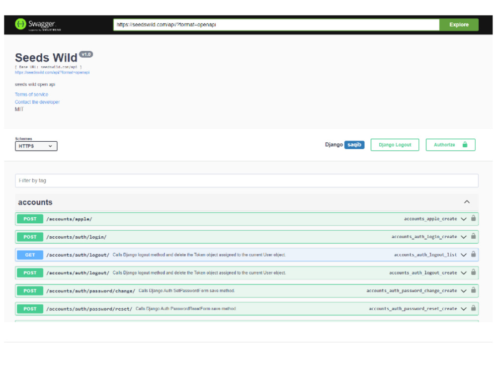
Task: Click the MIT license text
Action: 19,109
